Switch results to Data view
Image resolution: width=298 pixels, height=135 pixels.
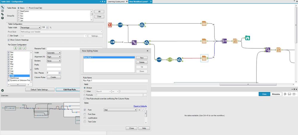coord(264,94)
